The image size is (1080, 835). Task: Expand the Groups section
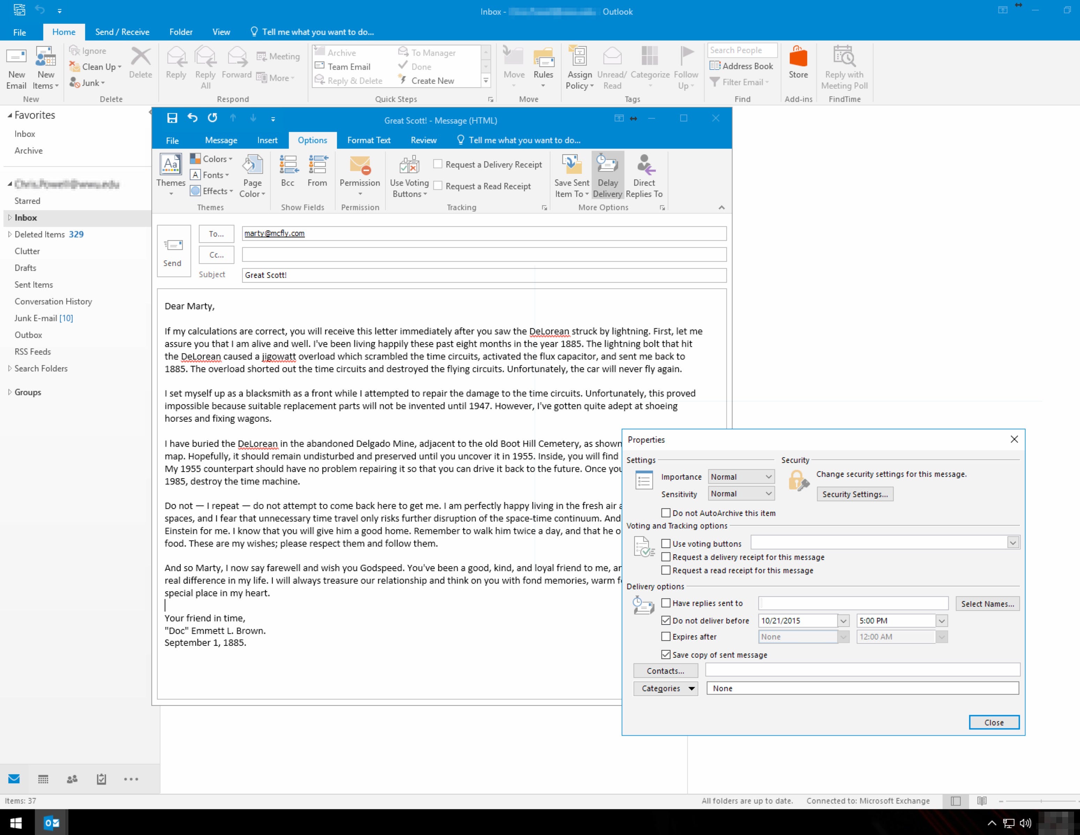click(x=9, y=392)
